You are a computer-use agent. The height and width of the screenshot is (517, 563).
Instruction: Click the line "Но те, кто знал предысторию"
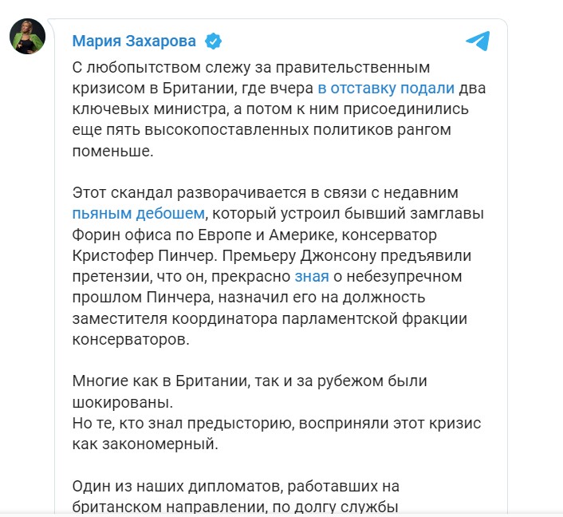click(x=271, y=423)
